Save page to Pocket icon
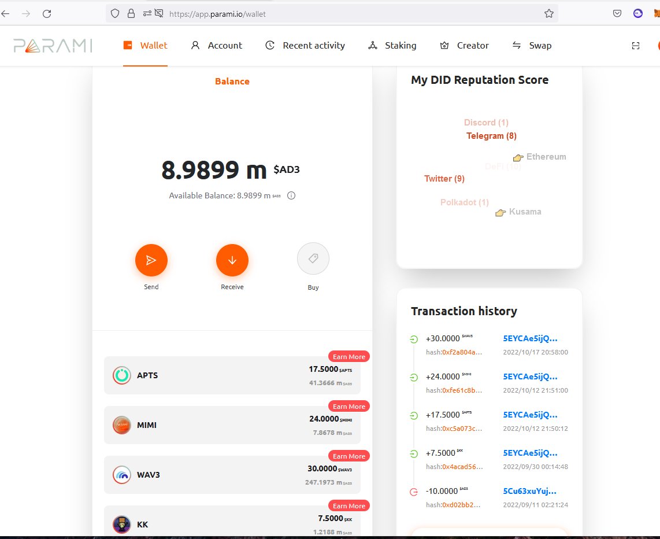This screenshot has width=660, height=539. (x=617, y=13)
